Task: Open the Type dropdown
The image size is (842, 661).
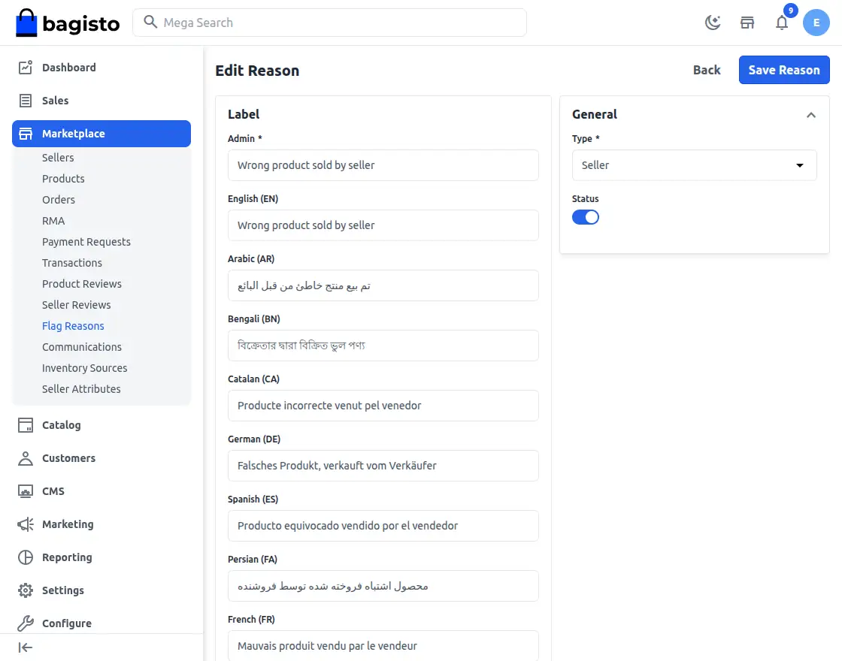Action: tap(694, 165)
